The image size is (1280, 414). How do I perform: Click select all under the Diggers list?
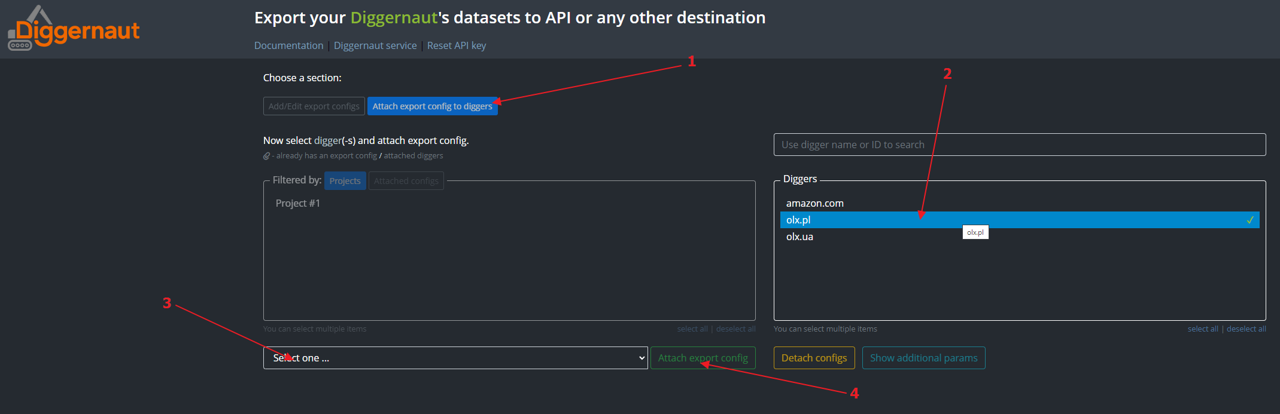(x=1203, y=329)
